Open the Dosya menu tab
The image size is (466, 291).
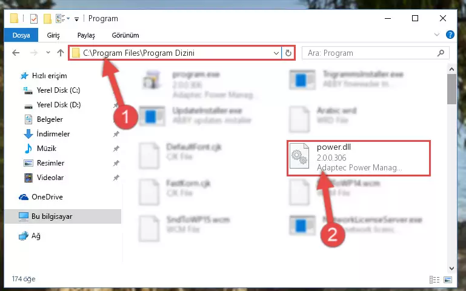coord(21,35)
